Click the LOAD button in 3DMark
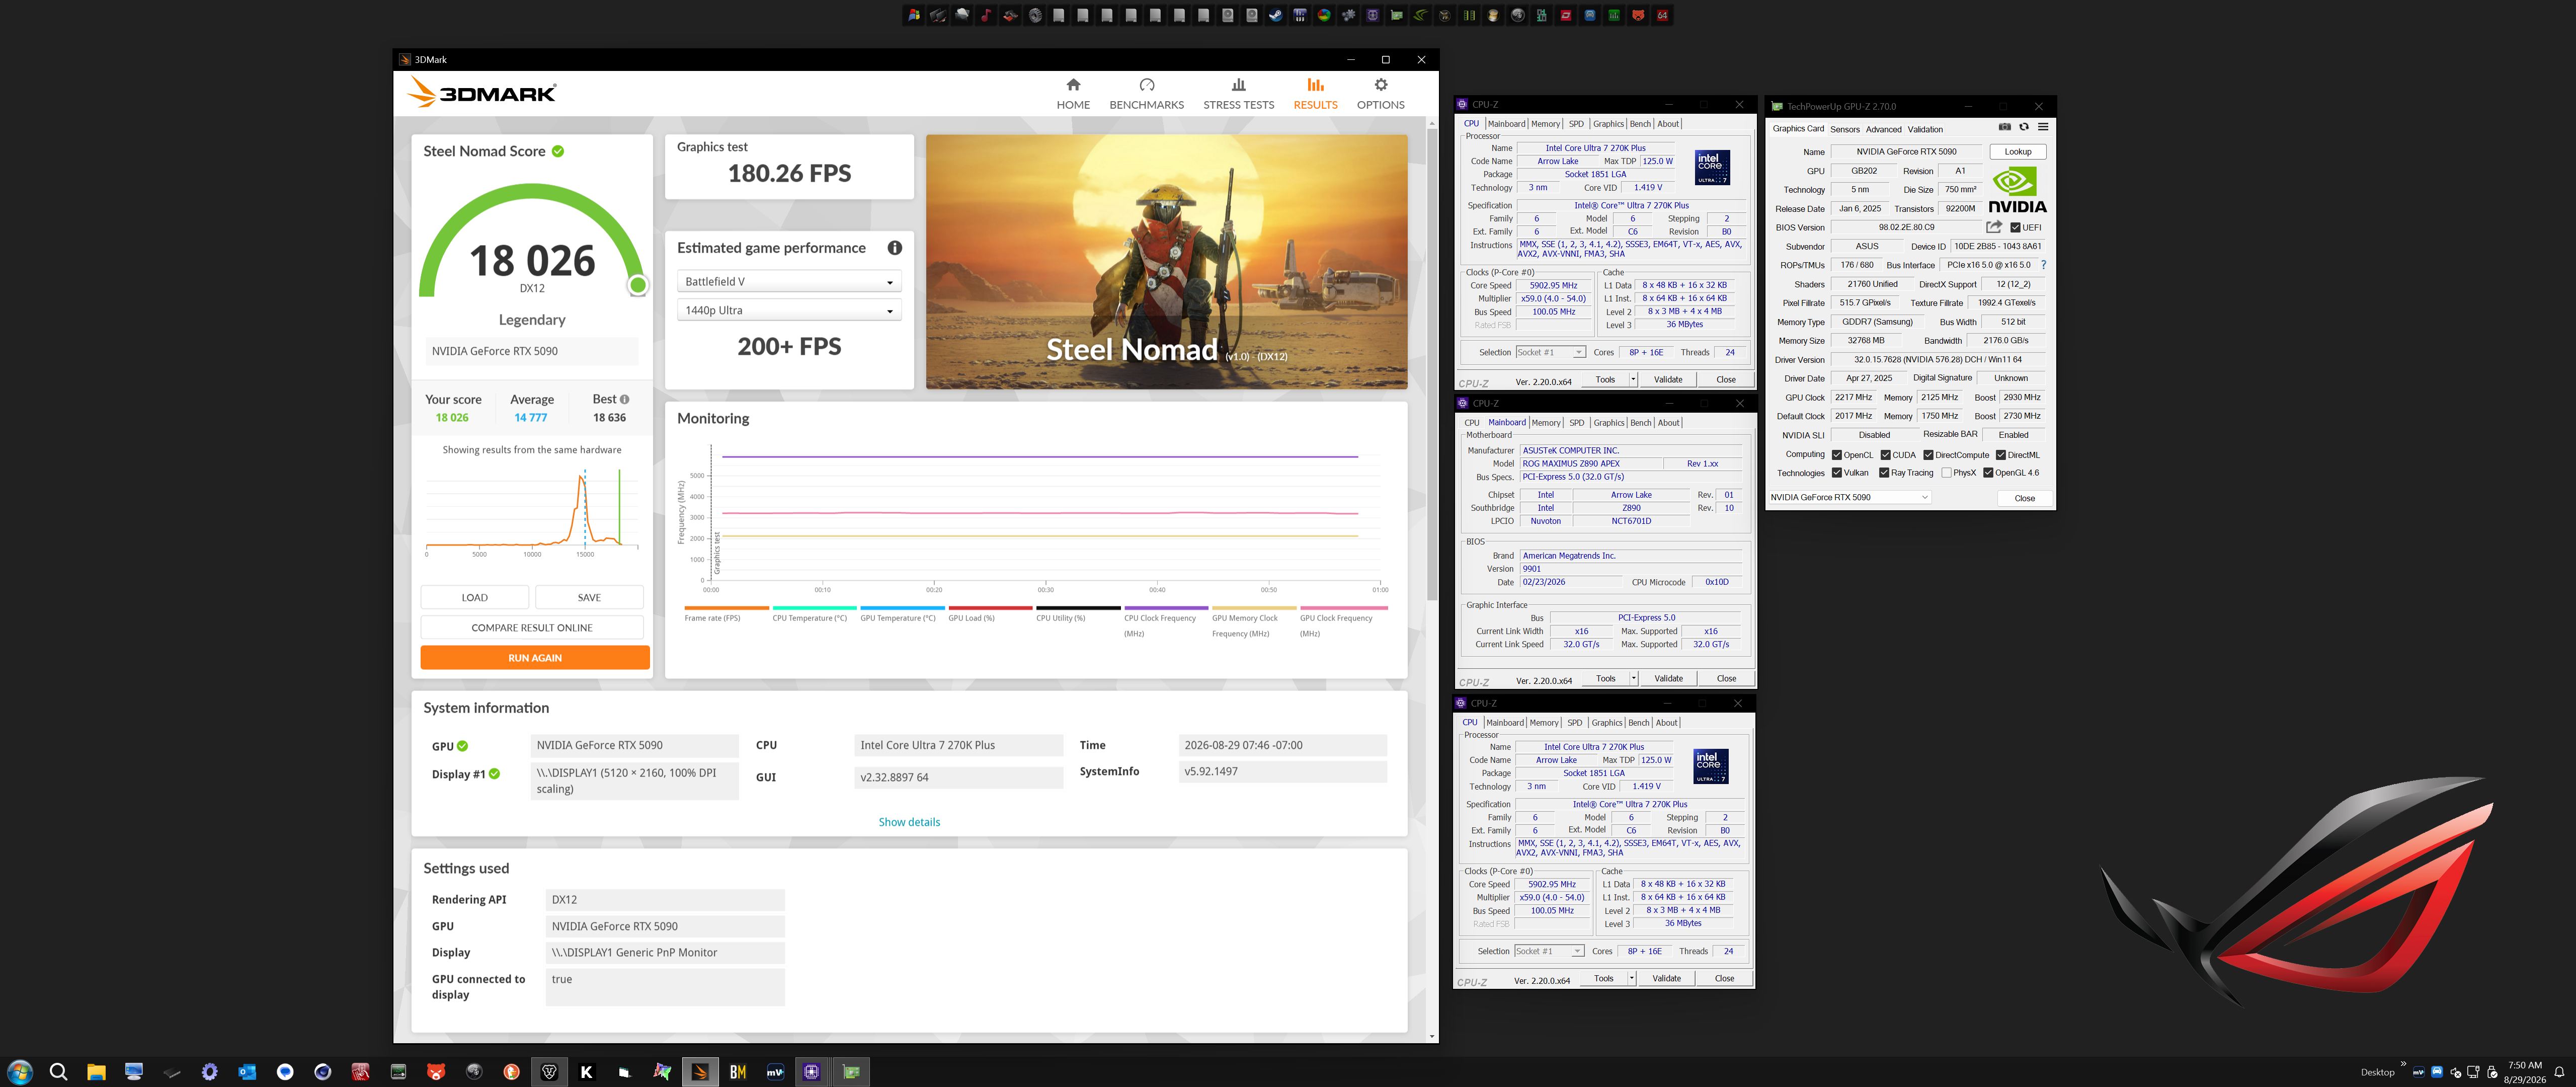 coord(474,597)
